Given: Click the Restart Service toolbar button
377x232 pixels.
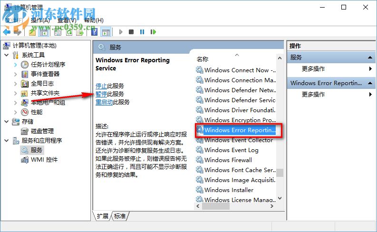Looking at the screenshot, I should [x=153, y=32].
